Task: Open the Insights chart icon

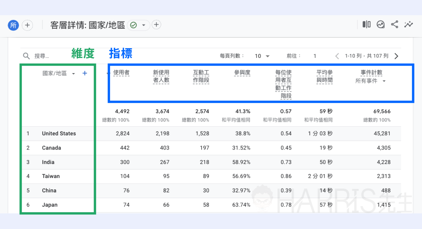Action: click(381, 25)
